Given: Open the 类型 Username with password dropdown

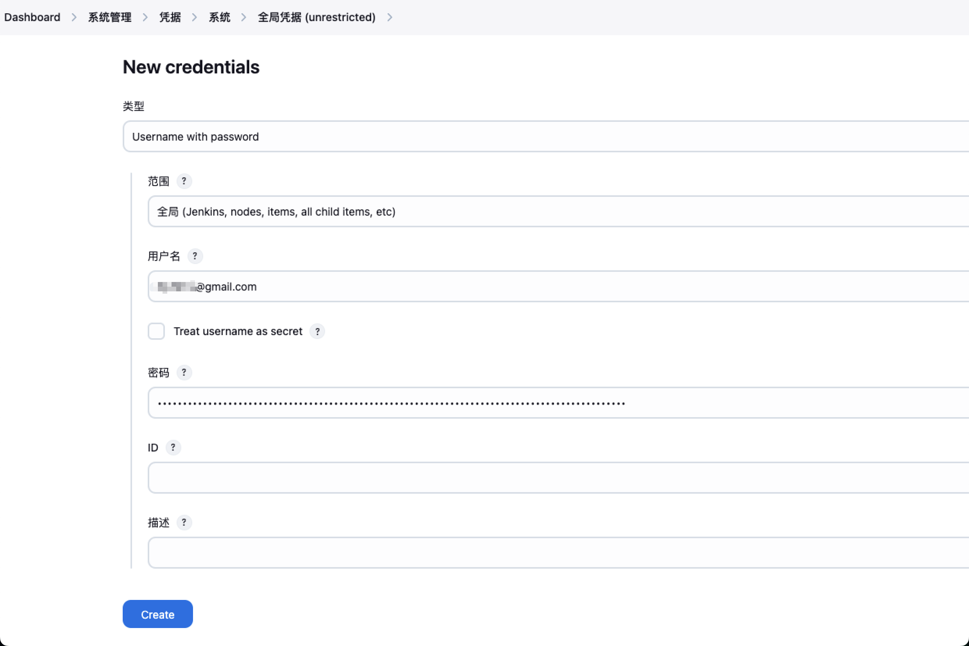Looking at the screenshot, I should pos(546,136).
